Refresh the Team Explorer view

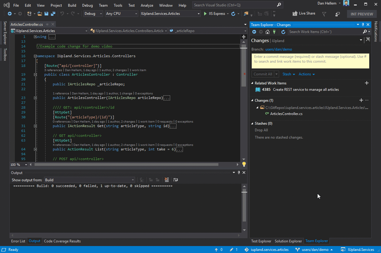tap(283, 31)
